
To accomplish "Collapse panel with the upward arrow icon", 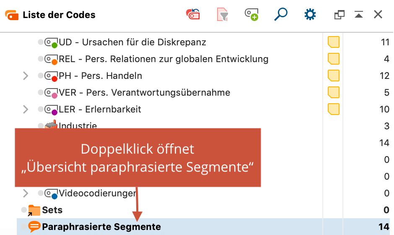I will coord(359,14).
